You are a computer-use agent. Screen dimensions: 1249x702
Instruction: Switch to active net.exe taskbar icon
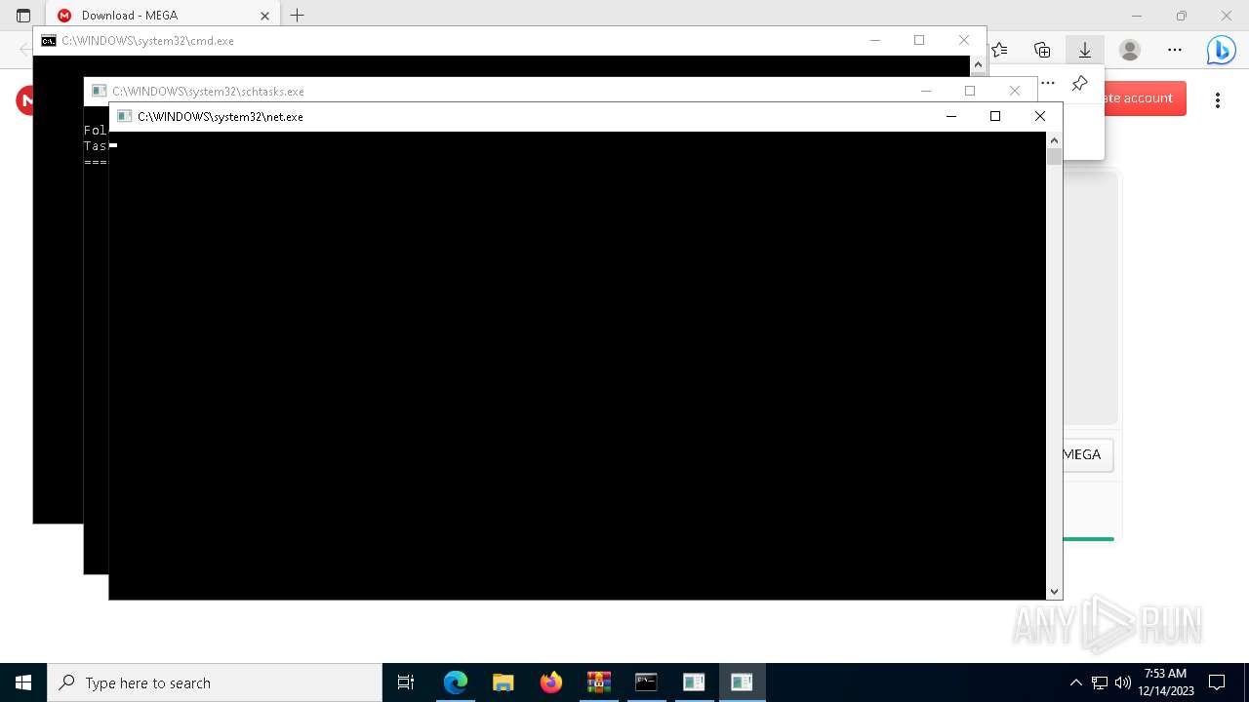click(x=742, y=682)
